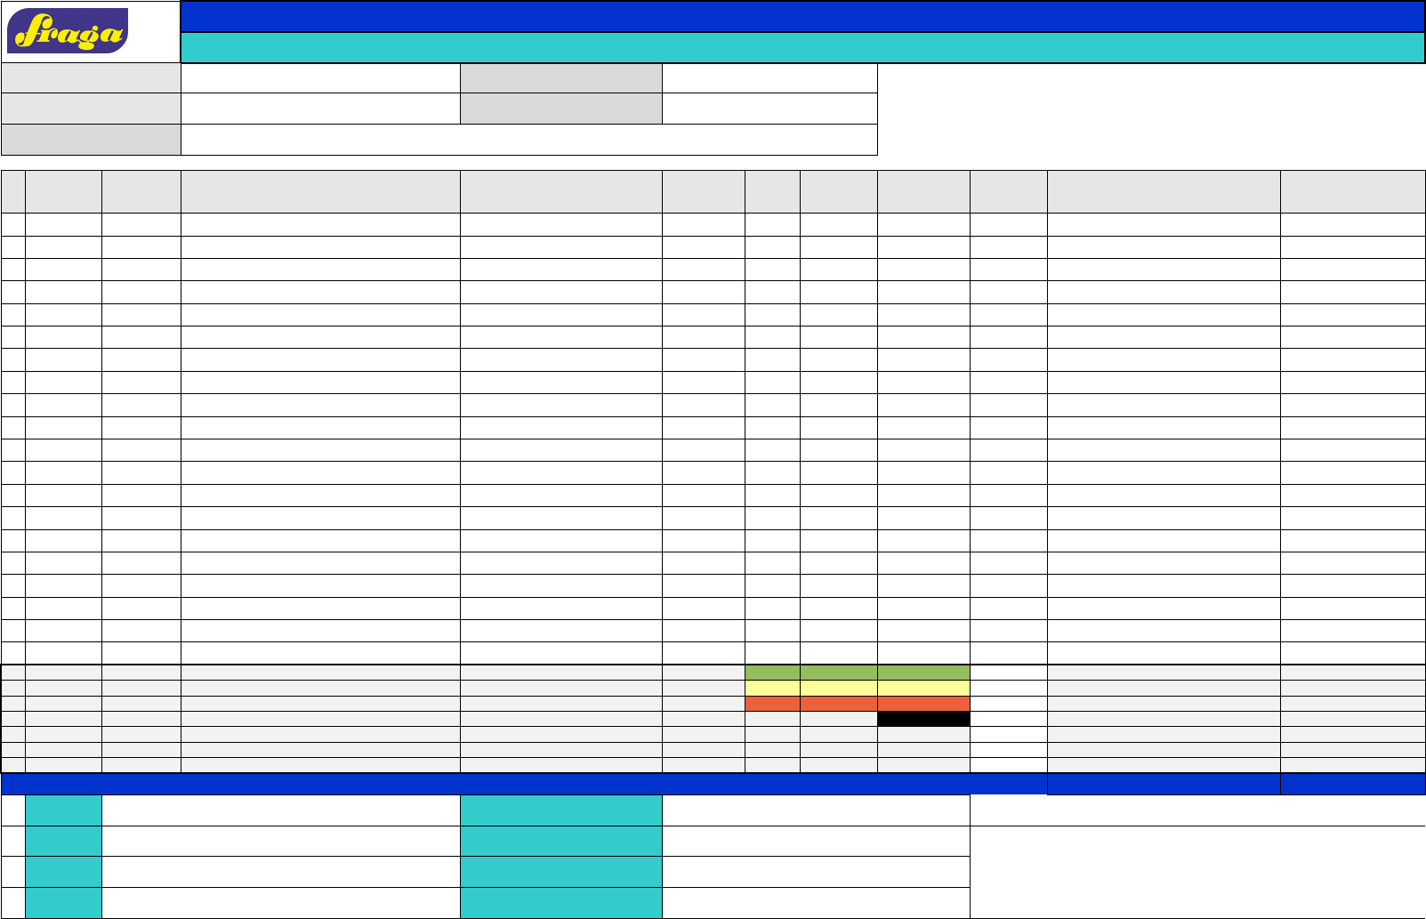Click the last white field in the first header row
The image size is (1426, 919).
tap(769, 78)
